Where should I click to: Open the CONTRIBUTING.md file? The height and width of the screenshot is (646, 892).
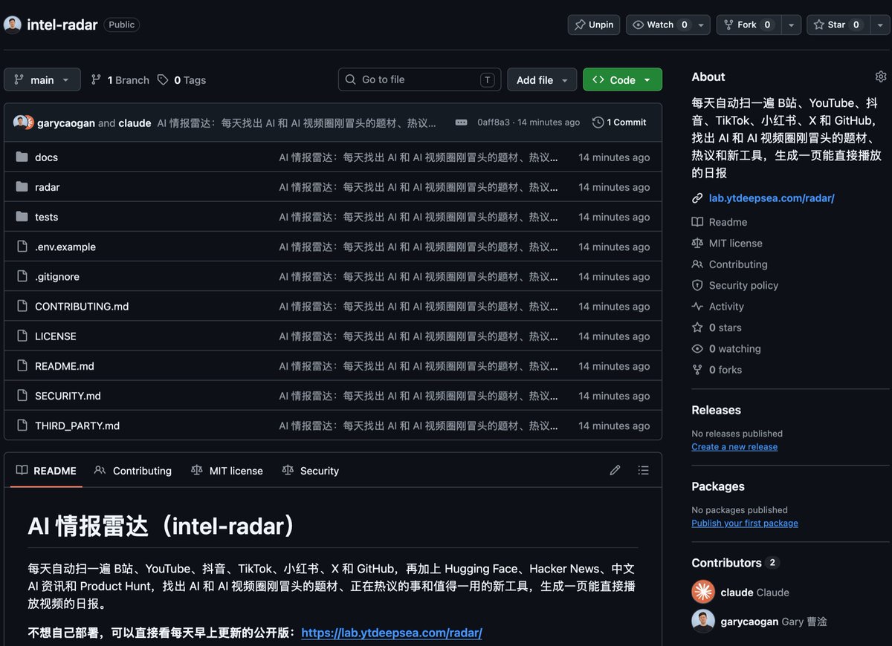(82, 307)
